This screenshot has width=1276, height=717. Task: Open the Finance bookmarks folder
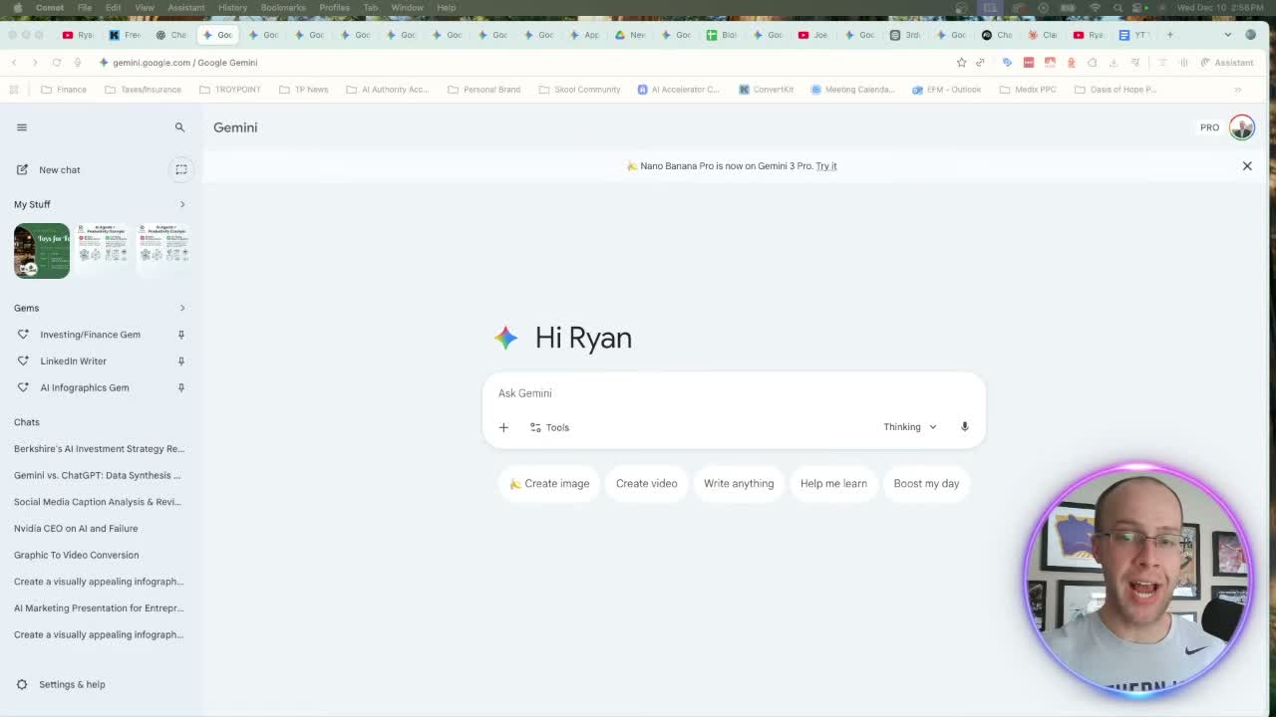click(x=64, y=90)
